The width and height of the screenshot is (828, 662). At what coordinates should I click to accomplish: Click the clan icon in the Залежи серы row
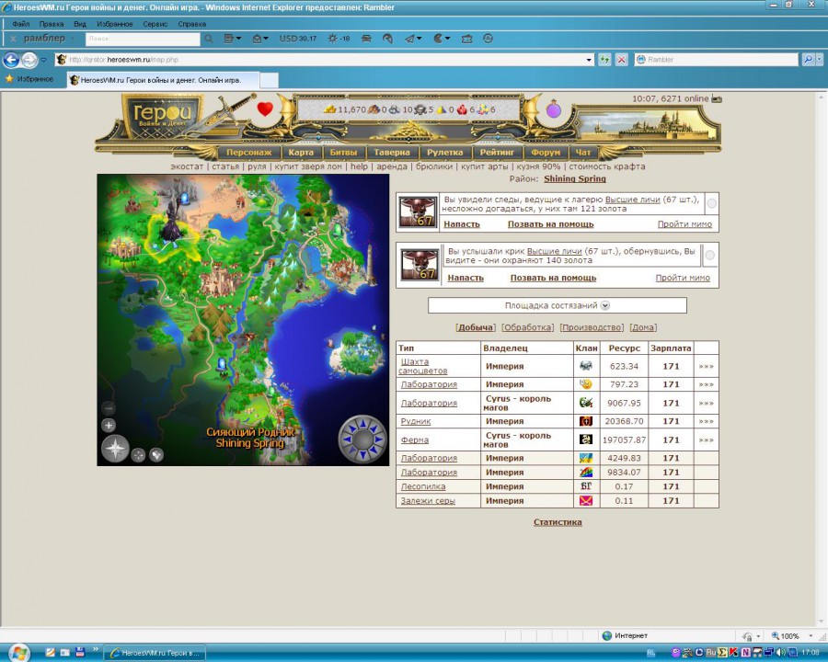click(586, 500)
